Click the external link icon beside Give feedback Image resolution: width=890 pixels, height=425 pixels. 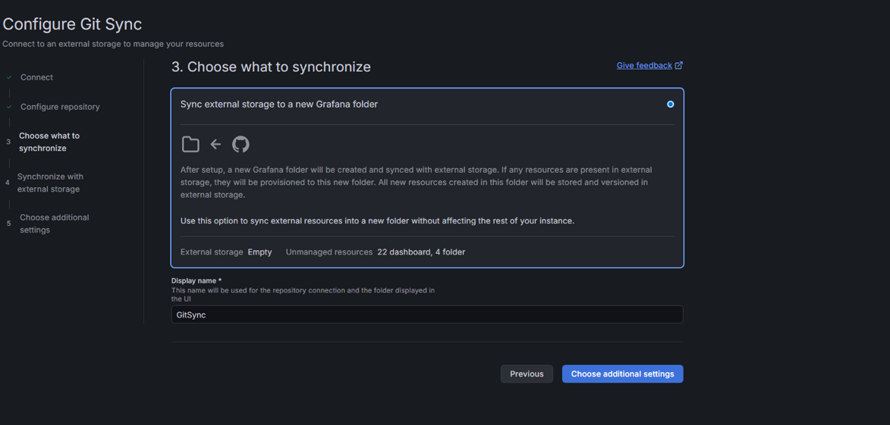679,66
